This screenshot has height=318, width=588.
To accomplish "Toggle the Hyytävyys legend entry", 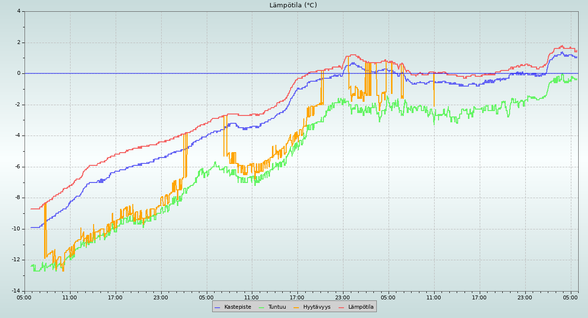I will [x=317, y=307].
